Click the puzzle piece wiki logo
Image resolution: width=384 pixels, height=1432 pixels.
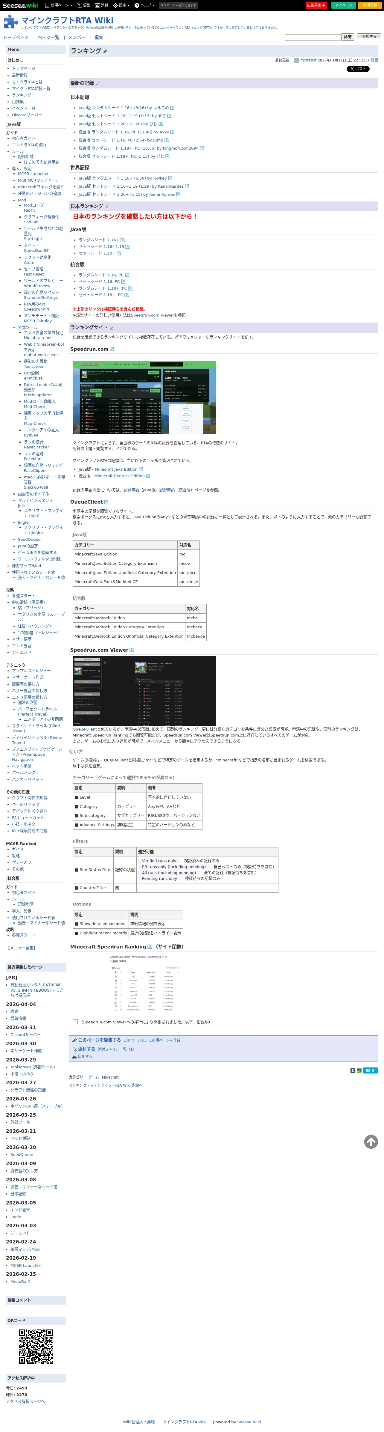click(x=10, y=22)
